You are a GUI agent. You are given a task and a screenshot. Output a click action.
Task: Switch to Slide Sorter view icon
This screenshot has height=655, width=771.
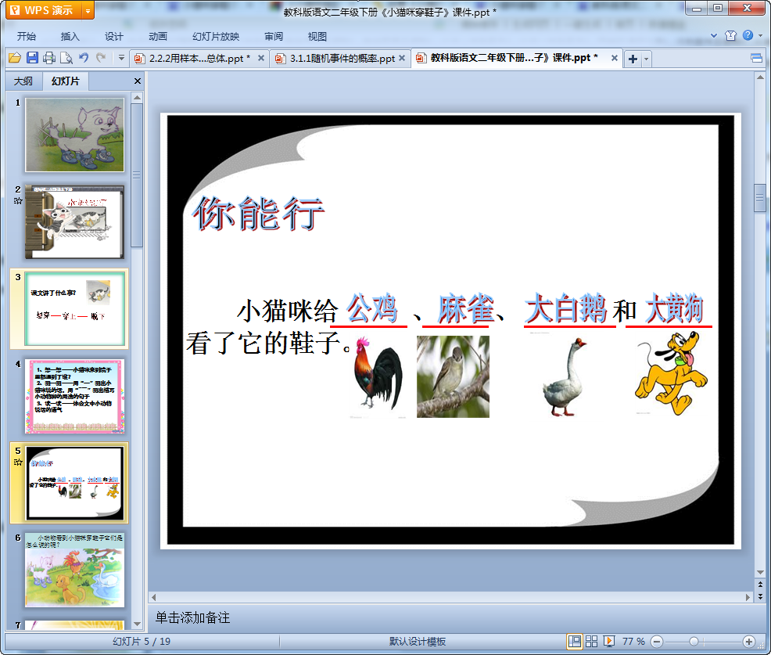click(591, 641)
